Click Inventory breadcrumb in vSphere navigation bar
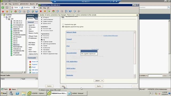Viewport: 171px width, 96px height. 27,7
